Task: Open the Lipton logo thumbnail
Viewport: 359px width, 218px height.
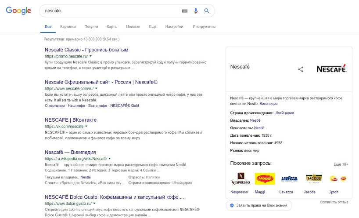Action: click(338, 178)
